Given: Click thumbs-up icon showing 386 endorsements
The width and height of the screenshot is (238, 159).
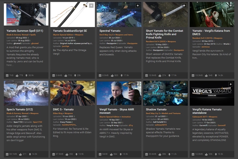Looking at the screenshot, I should 160,154.
